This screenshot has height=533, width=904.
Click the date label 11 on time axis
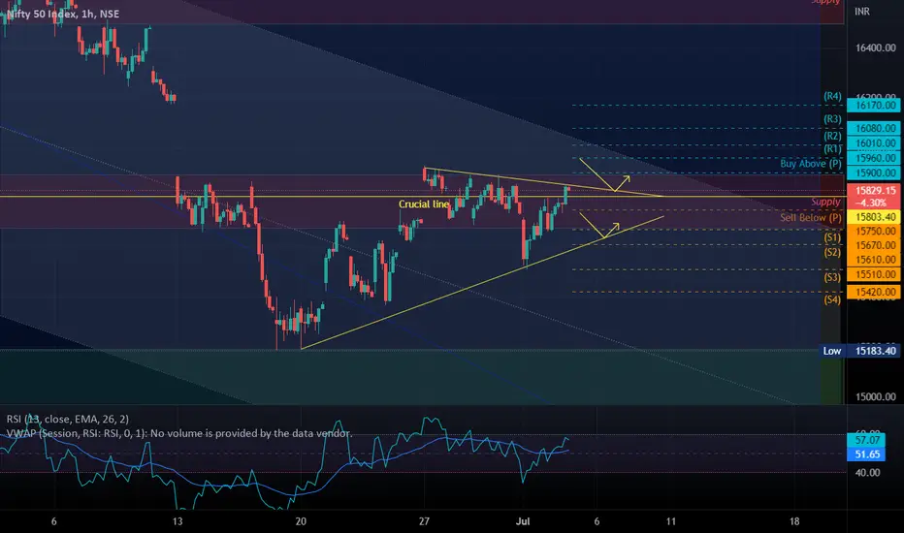click(670, 521)
